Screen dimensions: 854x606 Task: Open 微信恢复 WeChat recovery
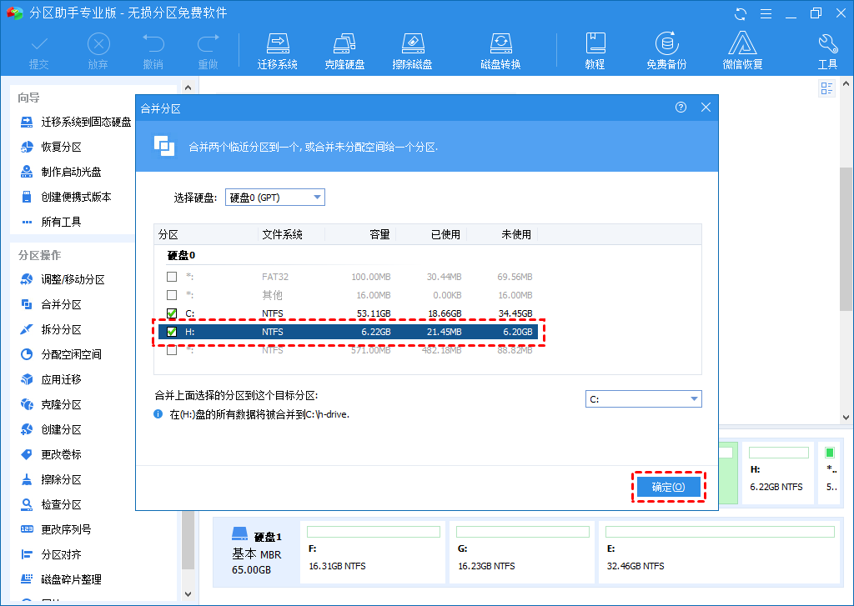[x=742, y=50]
